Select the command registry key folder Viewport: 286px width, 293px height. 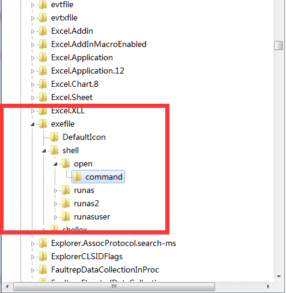[x=98, y=177]
